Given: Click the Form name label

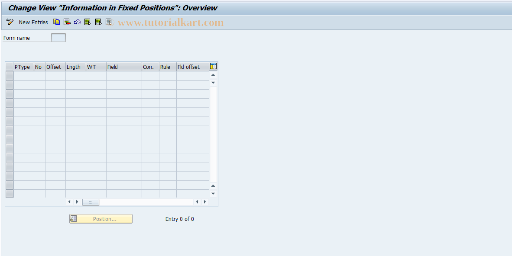Looking at the screenshot, I should coord(16,38).
